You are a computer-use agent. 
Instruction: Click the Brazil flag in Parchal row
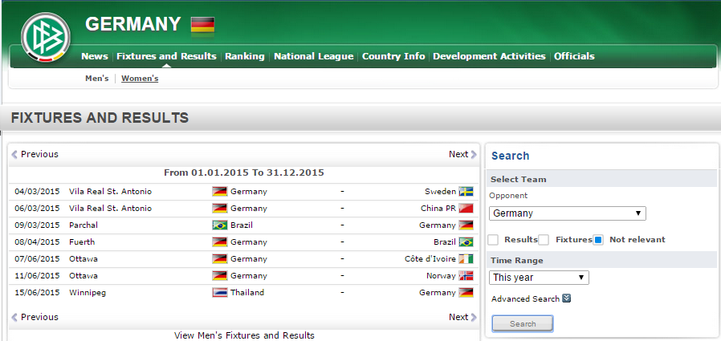(x=220, y=225)
